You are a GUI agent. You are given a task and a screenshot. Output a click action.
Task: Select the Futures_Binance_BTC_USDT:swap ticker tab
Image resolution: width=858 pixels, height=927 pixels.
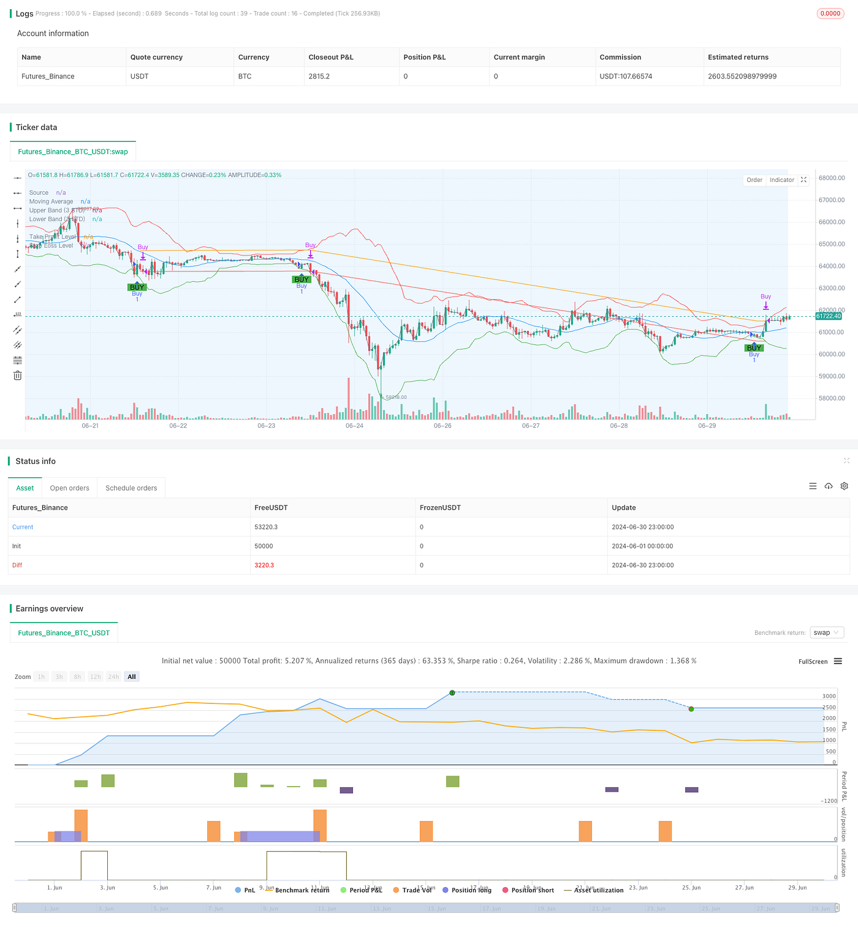tap(73, 151)
